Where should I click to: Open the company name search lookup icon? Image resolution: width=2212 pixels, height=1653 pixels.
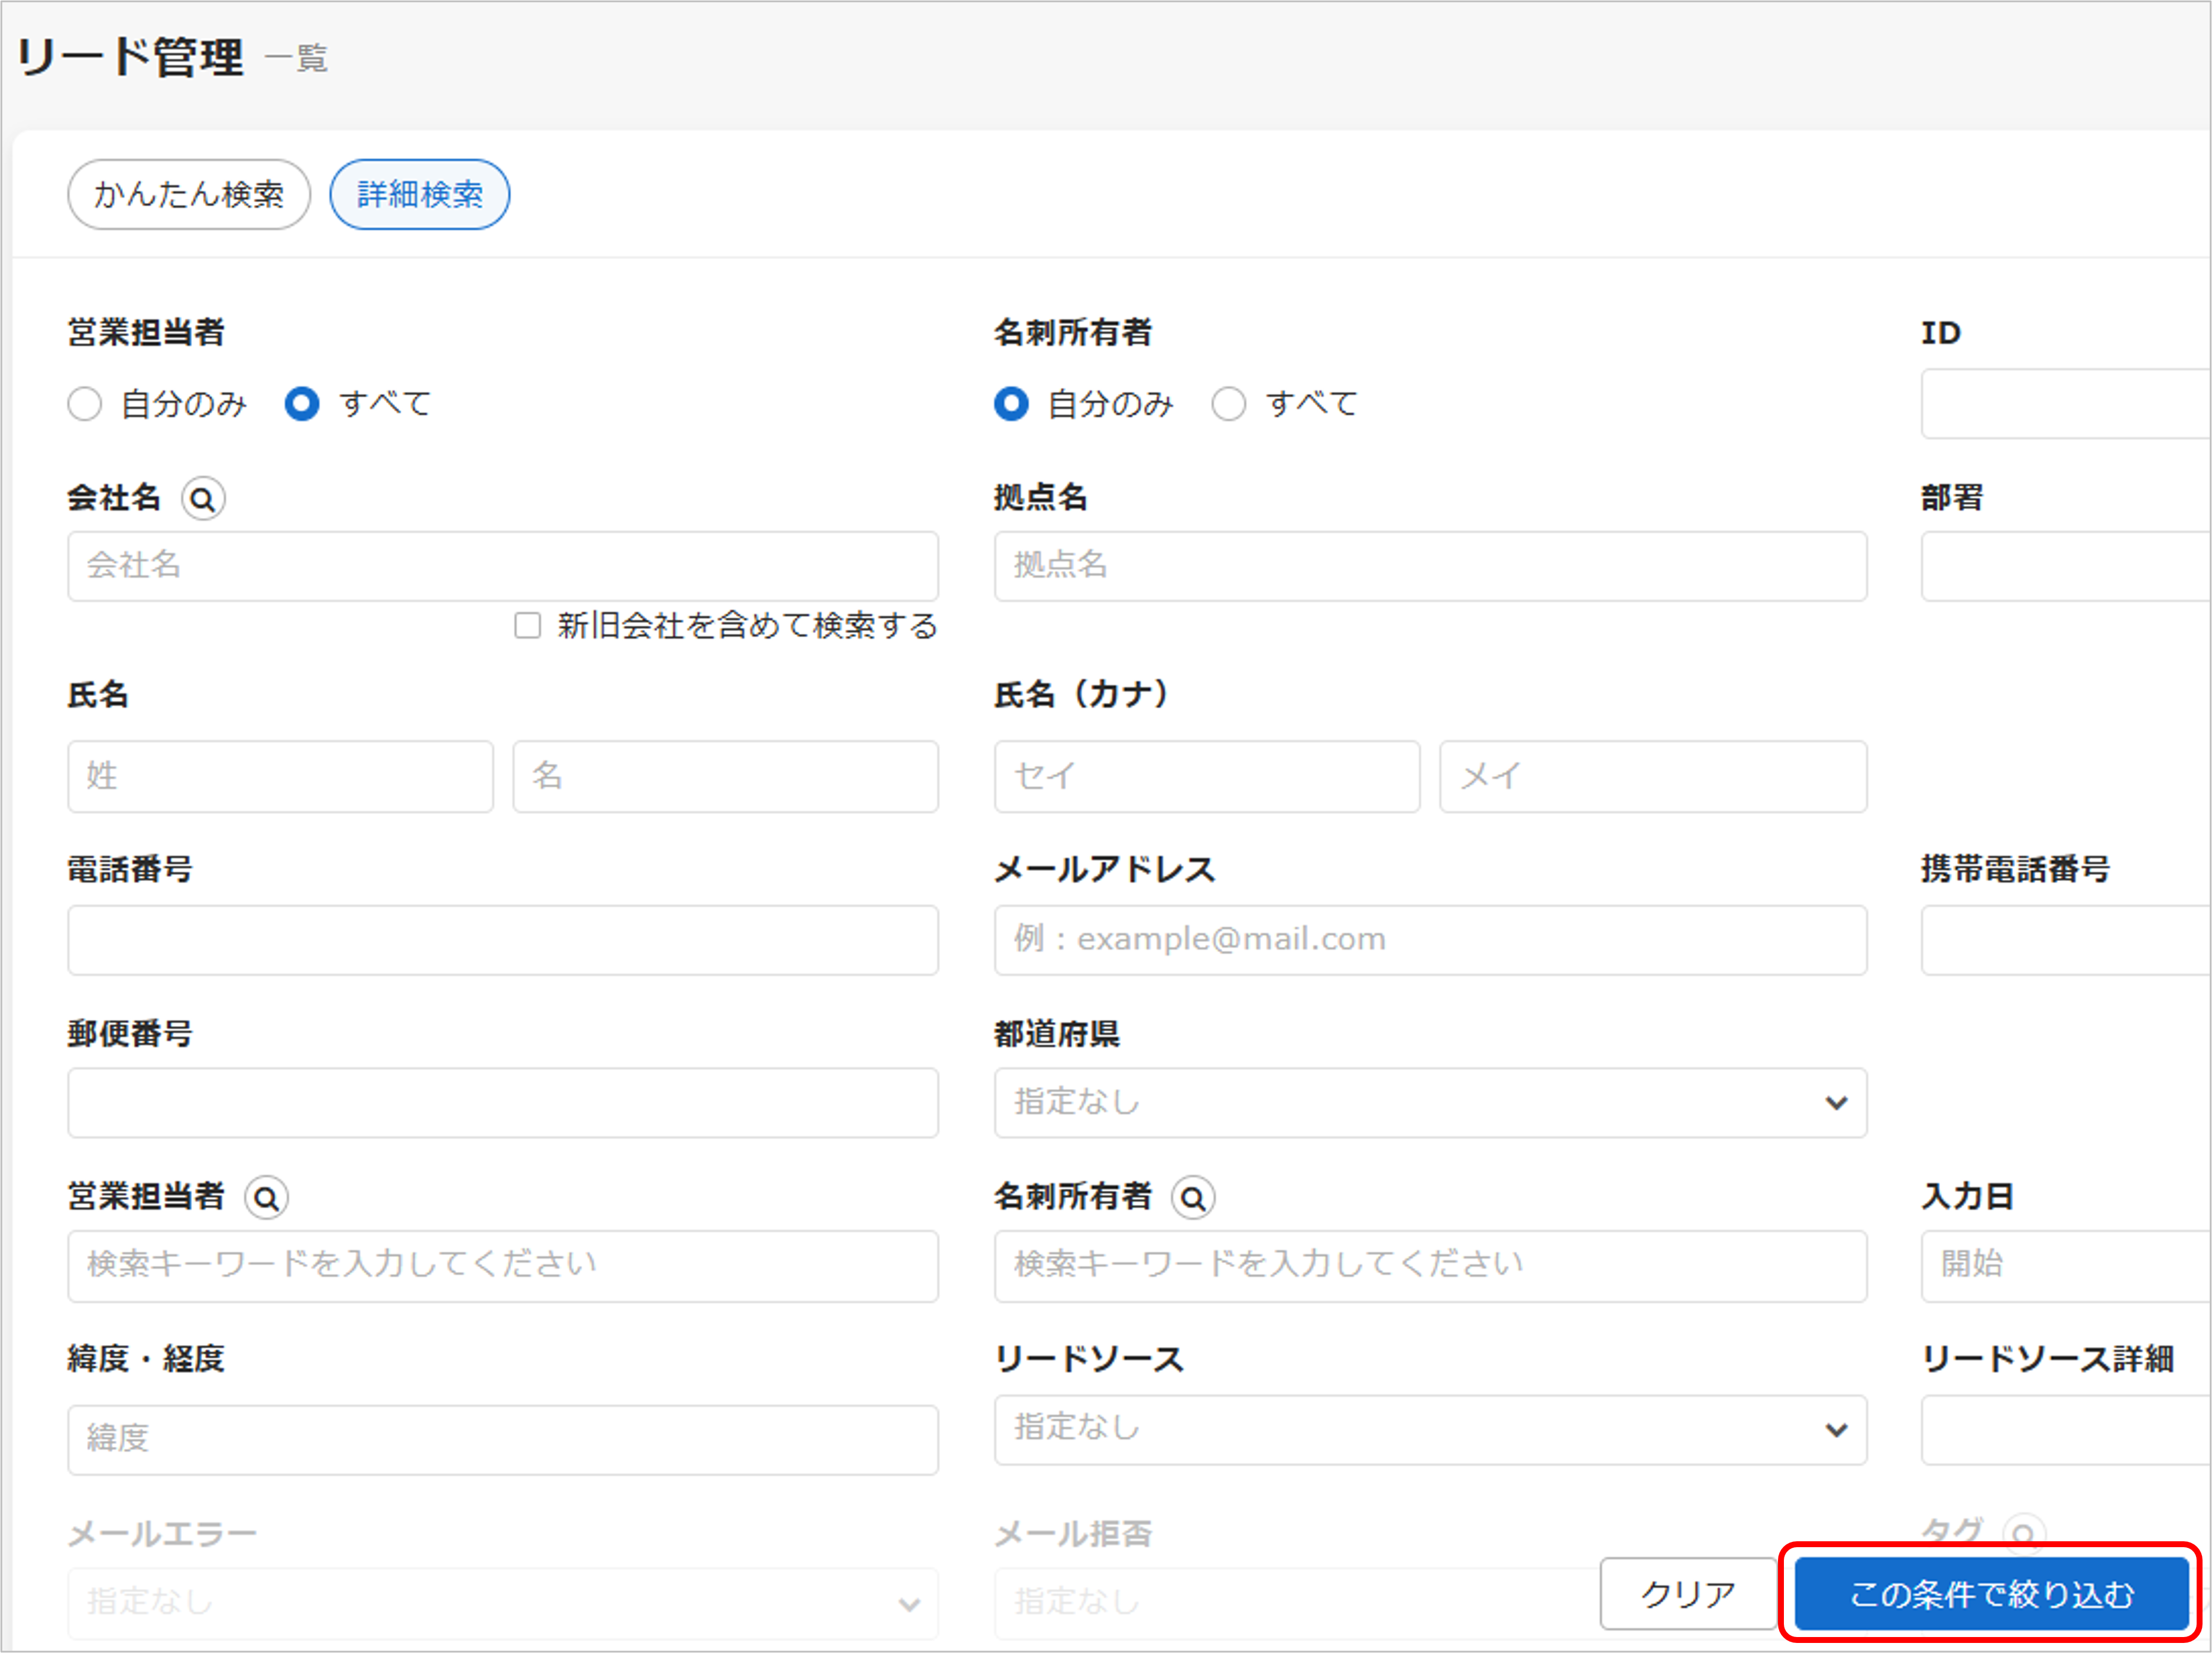point(204,499)
